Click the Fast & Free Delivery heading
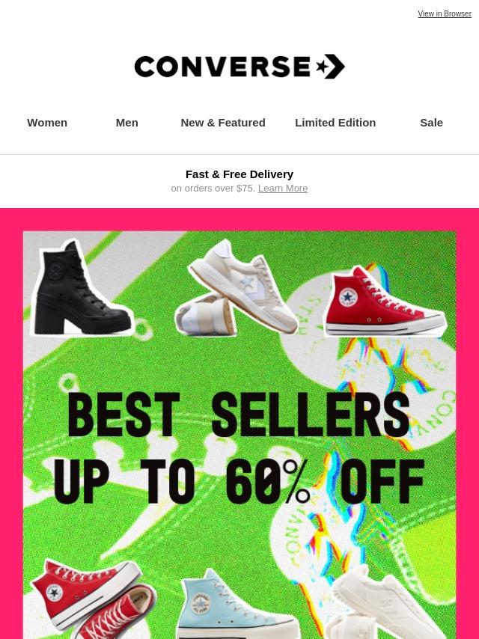The width and height of the screenshot is (479, 639). pos(239,174)
